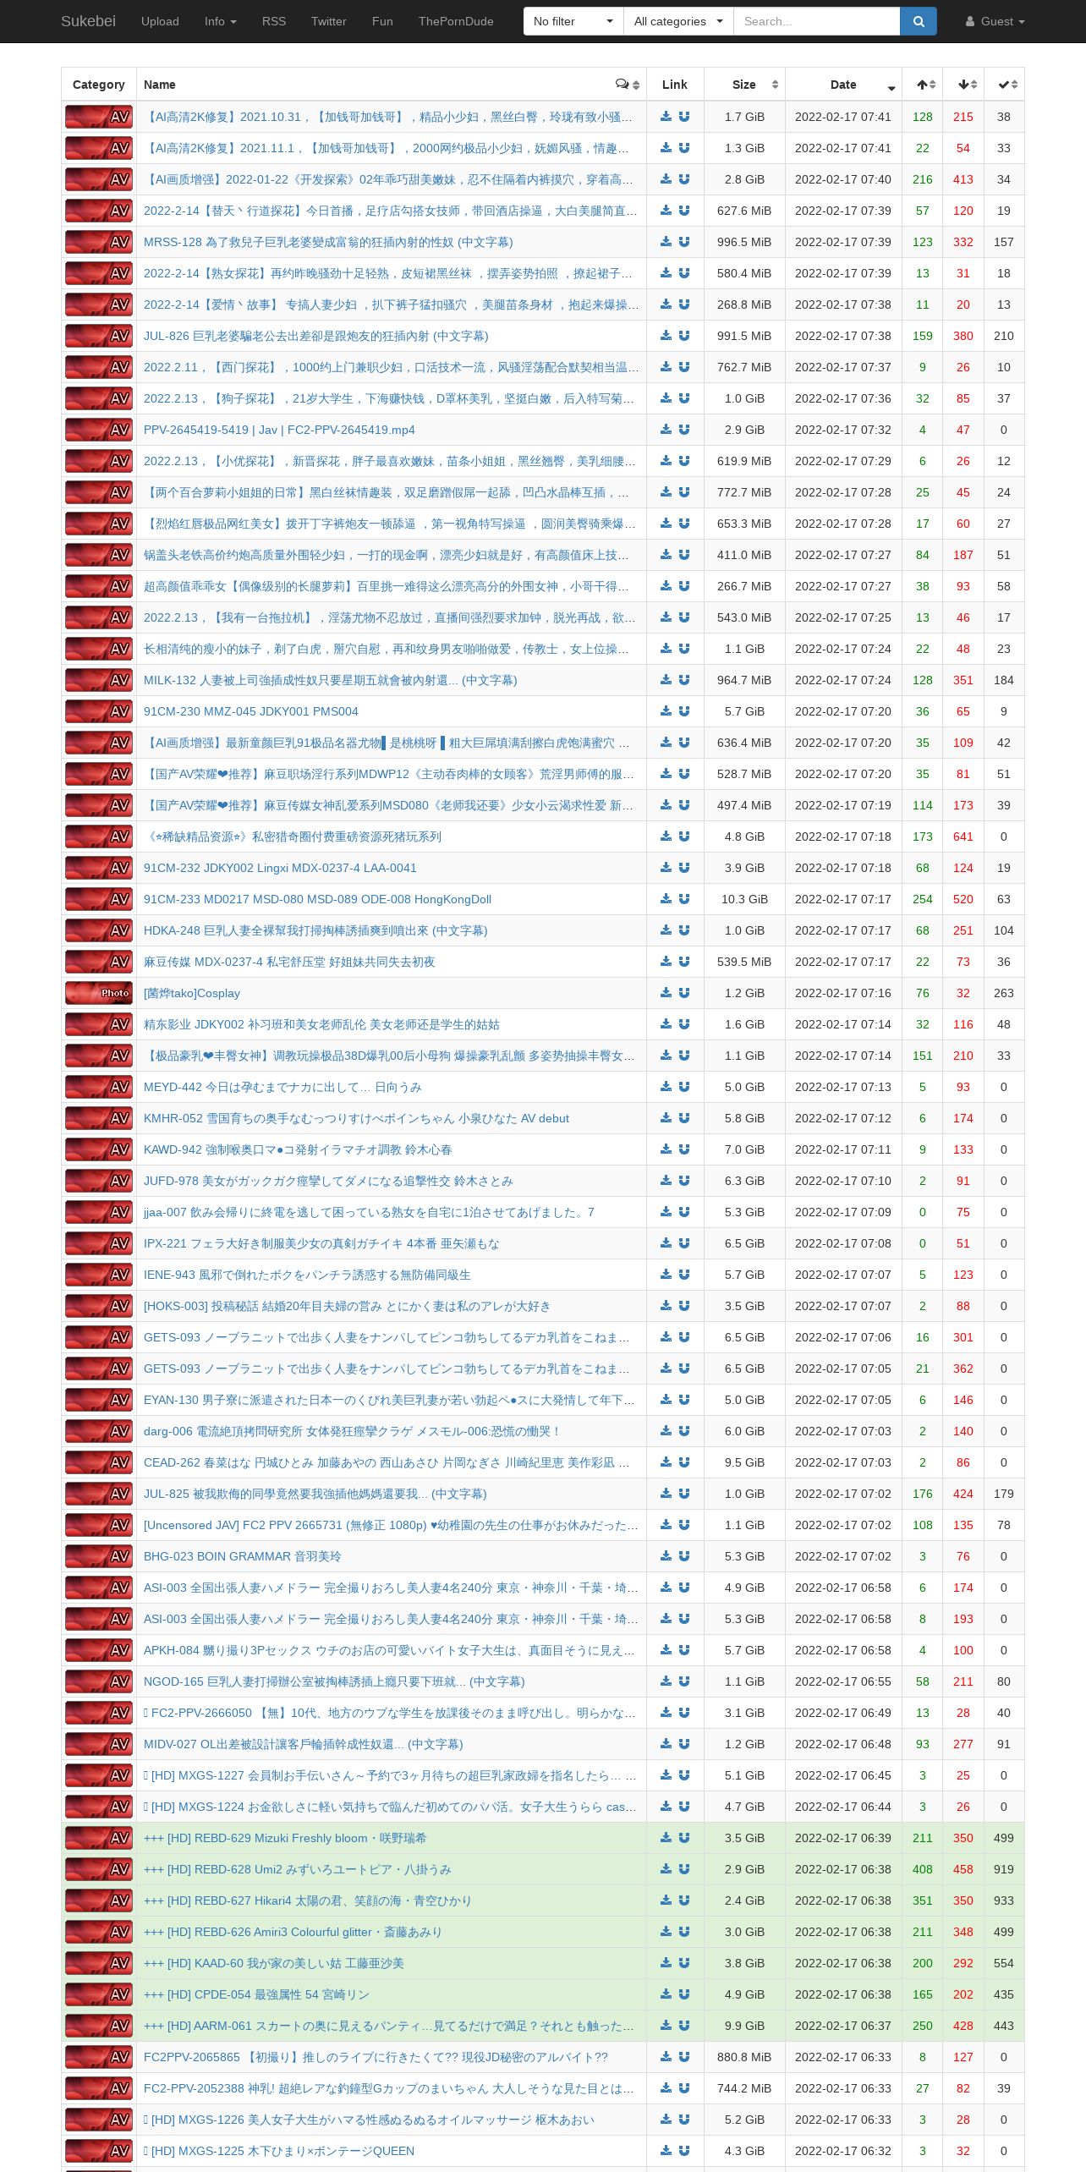Click AV category icon in MILK-132 row
The height and width of the screenshot is (2172, 1086).
[x=99, y=680]
